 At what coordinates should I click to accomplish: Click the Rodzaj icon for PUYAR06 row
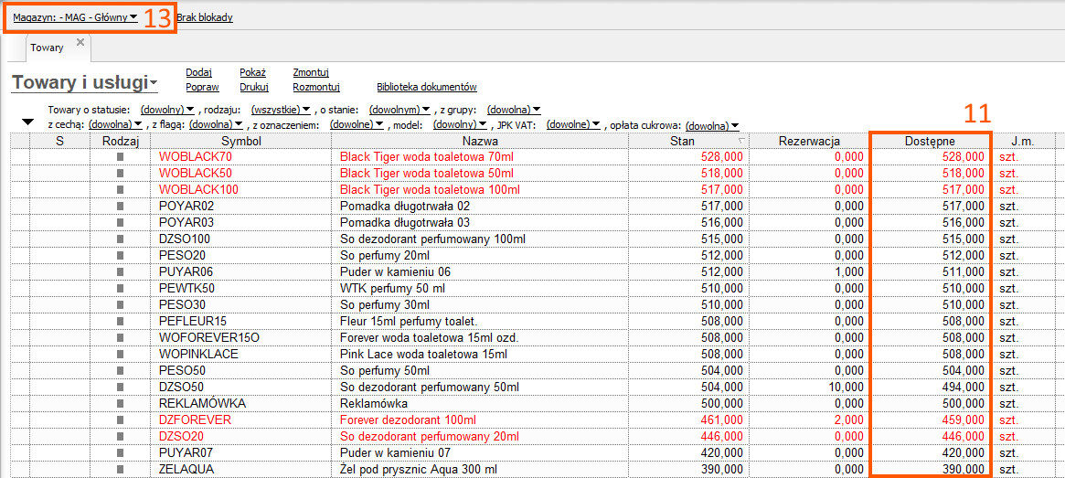pos(120,272)
